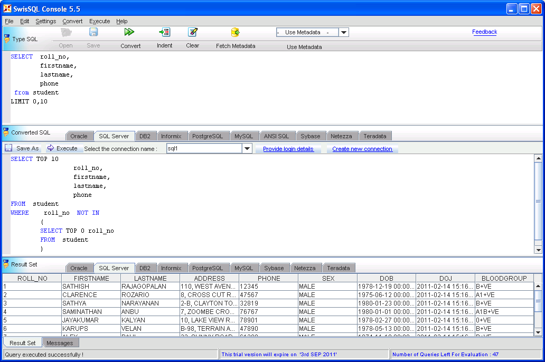Switch Converted SQL to Netezza tab

click(341, 136)
